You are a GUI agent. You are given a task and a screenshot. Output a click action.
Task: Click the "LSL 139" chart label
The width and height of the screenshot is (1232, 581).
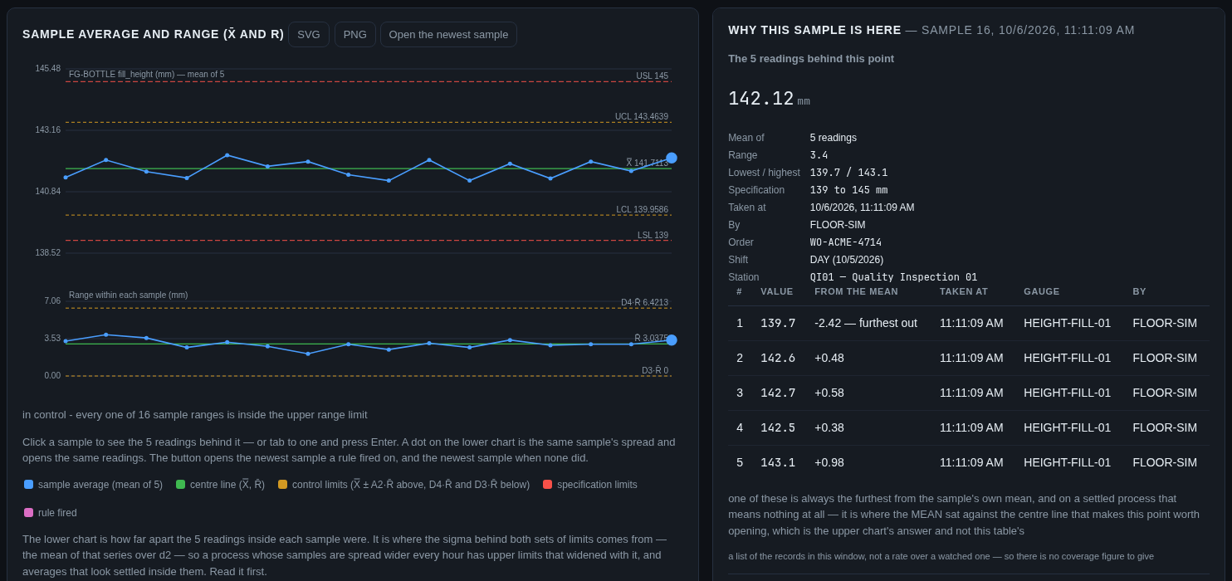point(653,236)
